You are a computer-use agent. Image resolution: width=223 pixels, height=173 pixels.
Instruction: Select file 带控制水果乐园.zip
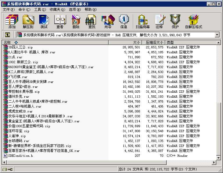click(x=24, y=92)
